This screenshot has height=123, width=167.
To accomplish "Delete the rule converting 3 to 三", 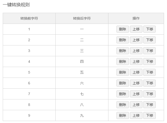I will [x=123, y=51].
